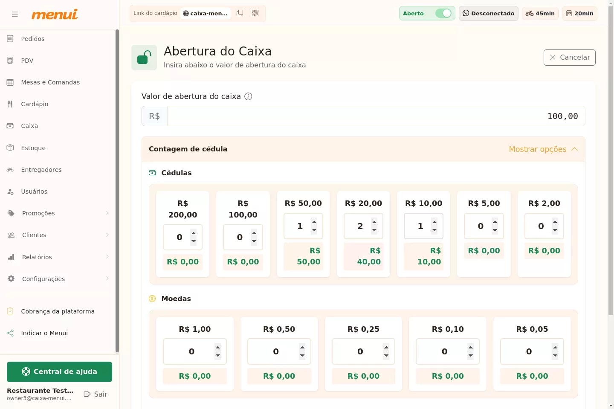Screen dimensions: 614x409
Task: Increase the R$ 50,00 note count
Action: pos(314,222)
